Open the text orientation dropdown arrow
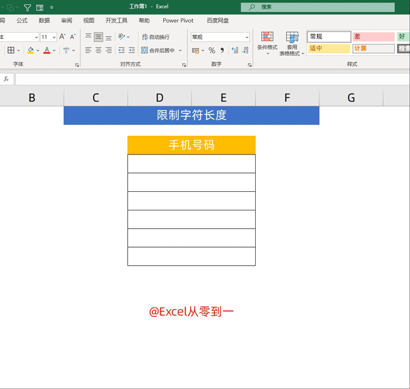The image size is (410, 389). click(128, 37)
